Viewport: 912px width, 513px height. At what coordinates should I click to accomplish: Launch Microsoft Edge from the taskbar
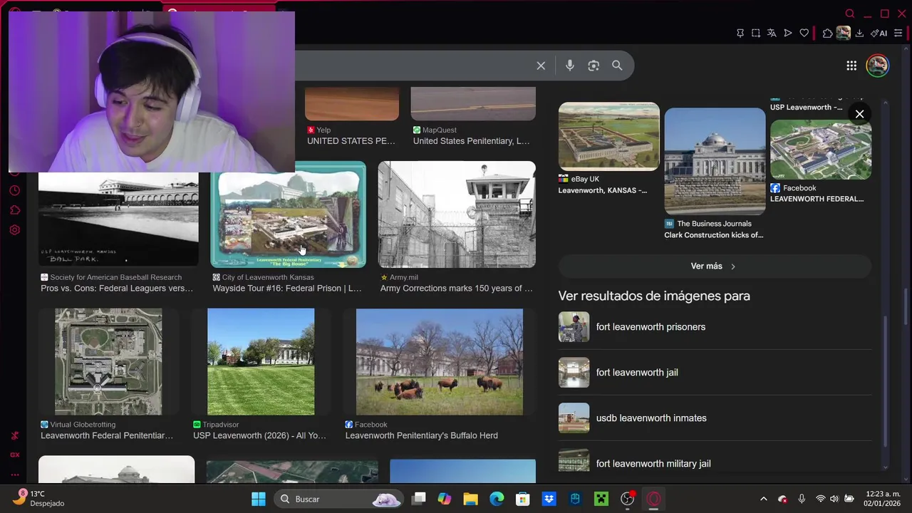[x=497, y=499]
